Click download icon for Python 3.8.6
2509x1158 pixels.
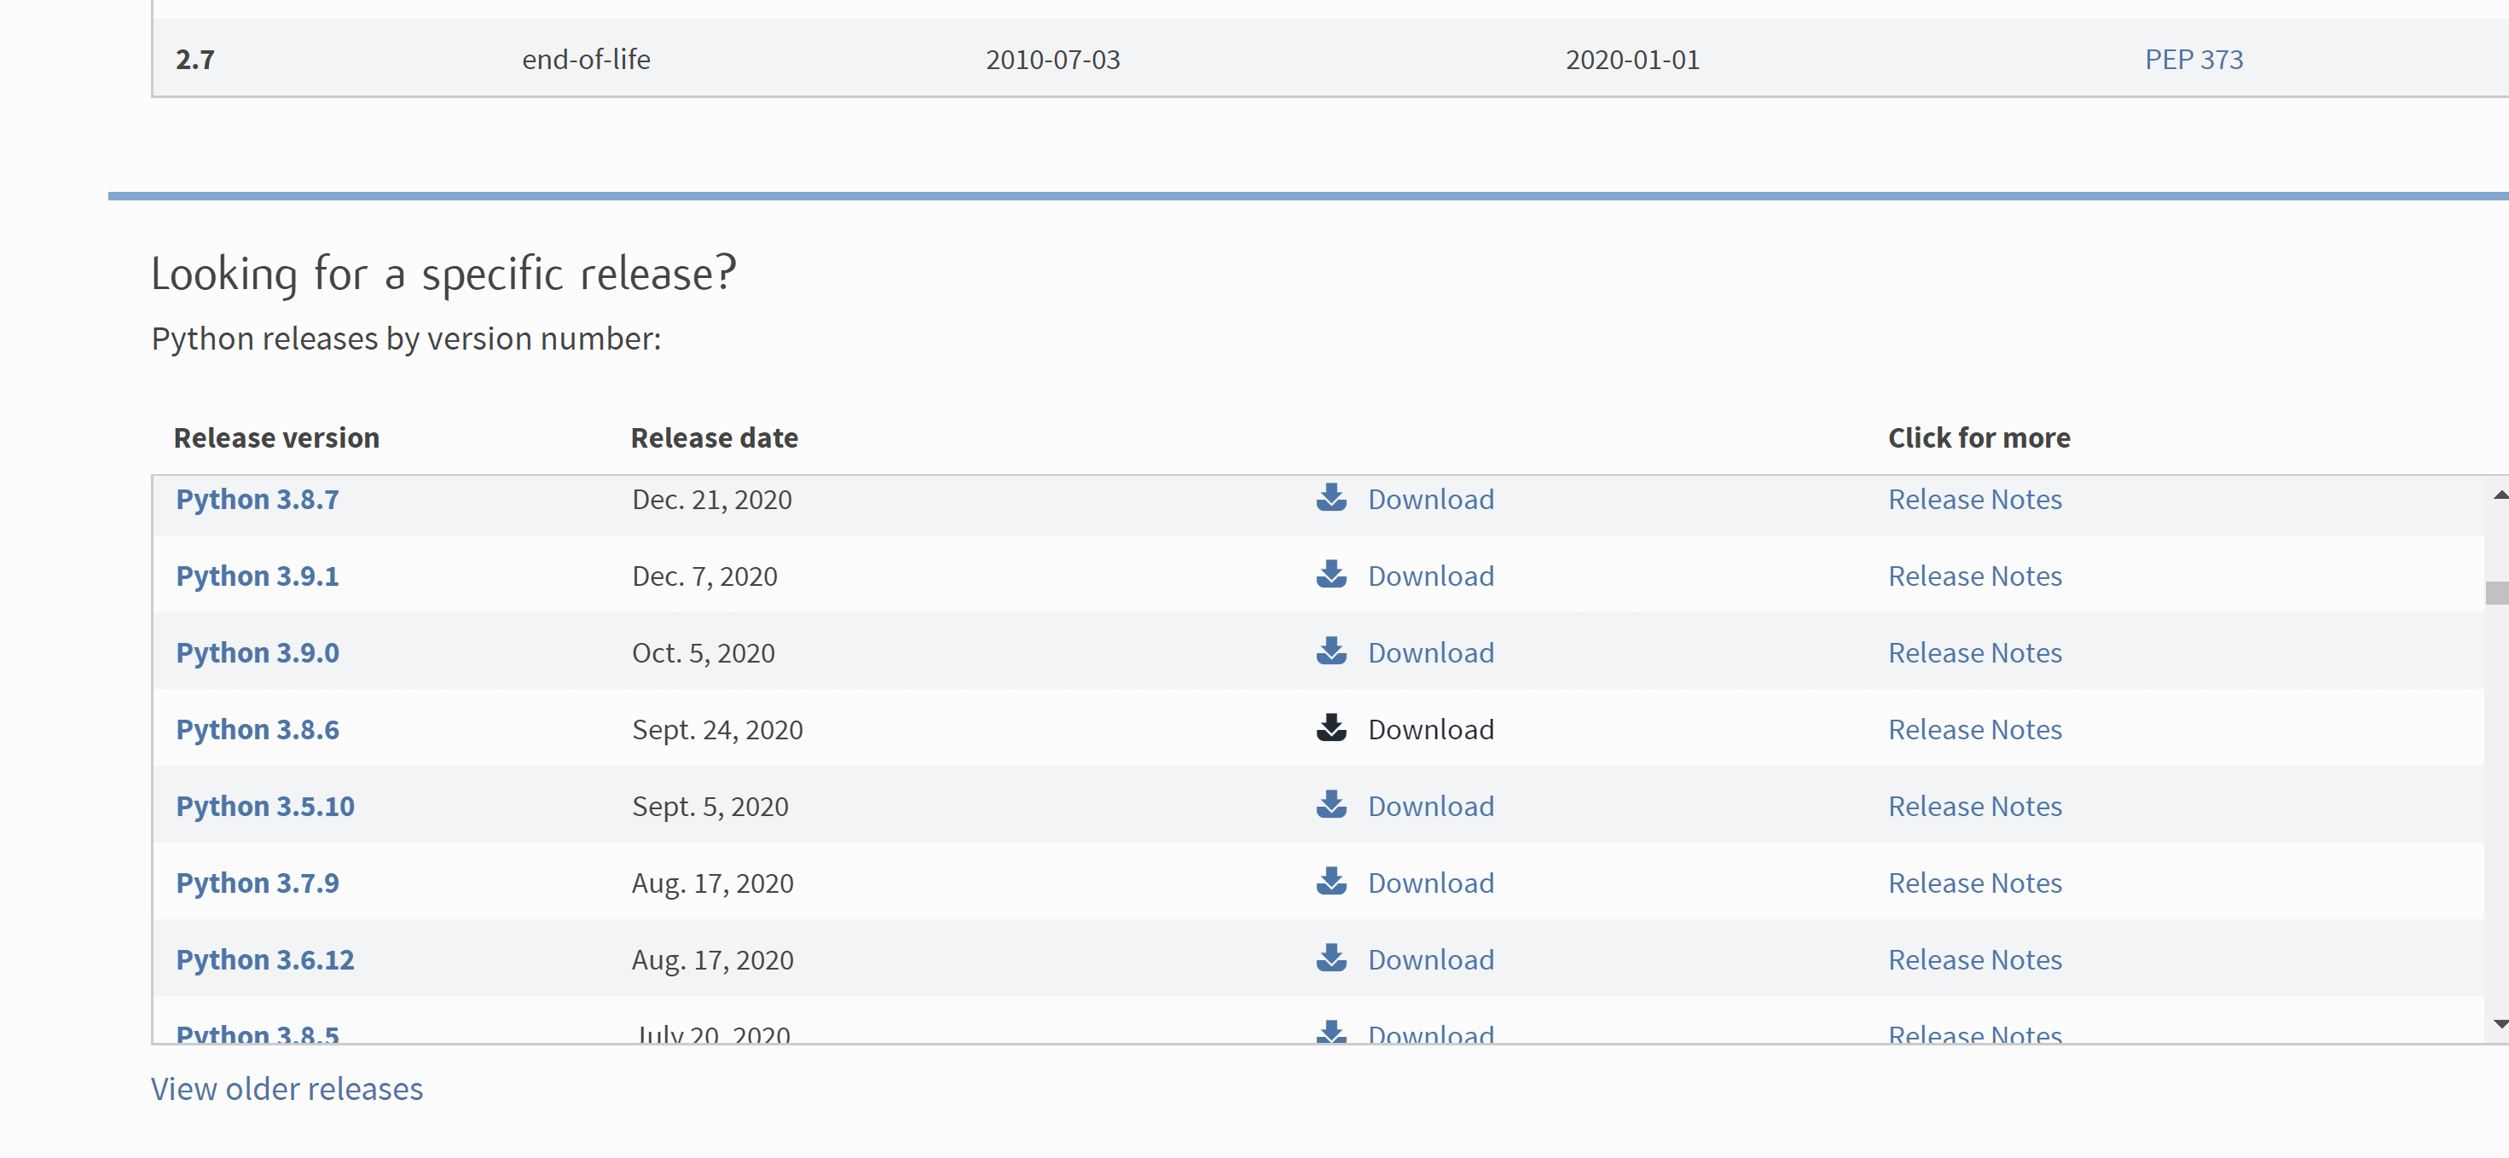point(1331,728)
